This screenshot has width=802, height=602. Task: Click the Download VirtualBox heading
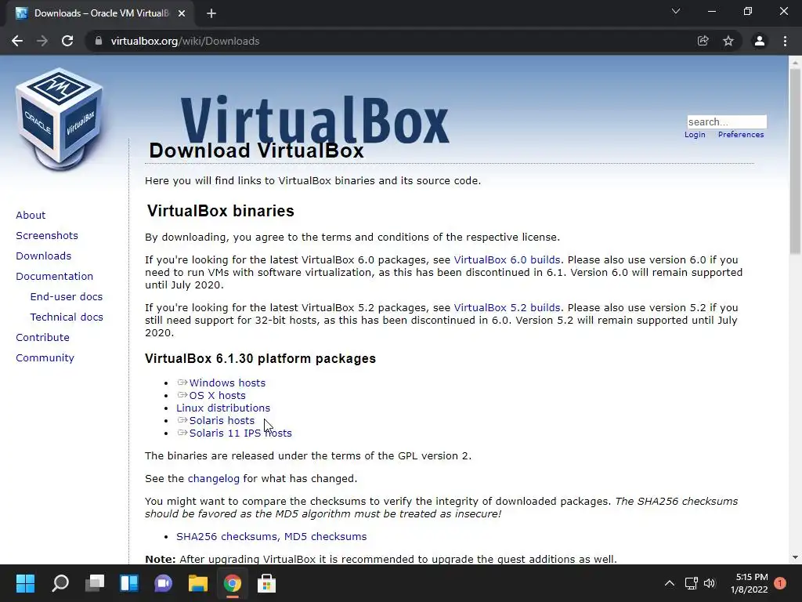256,150
